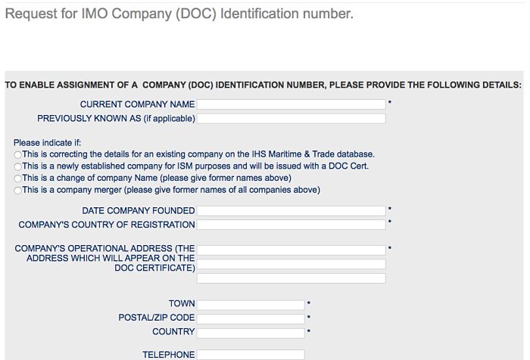Click the Current Company Name field
Screen dimensions: 530x360
[291, 104]
